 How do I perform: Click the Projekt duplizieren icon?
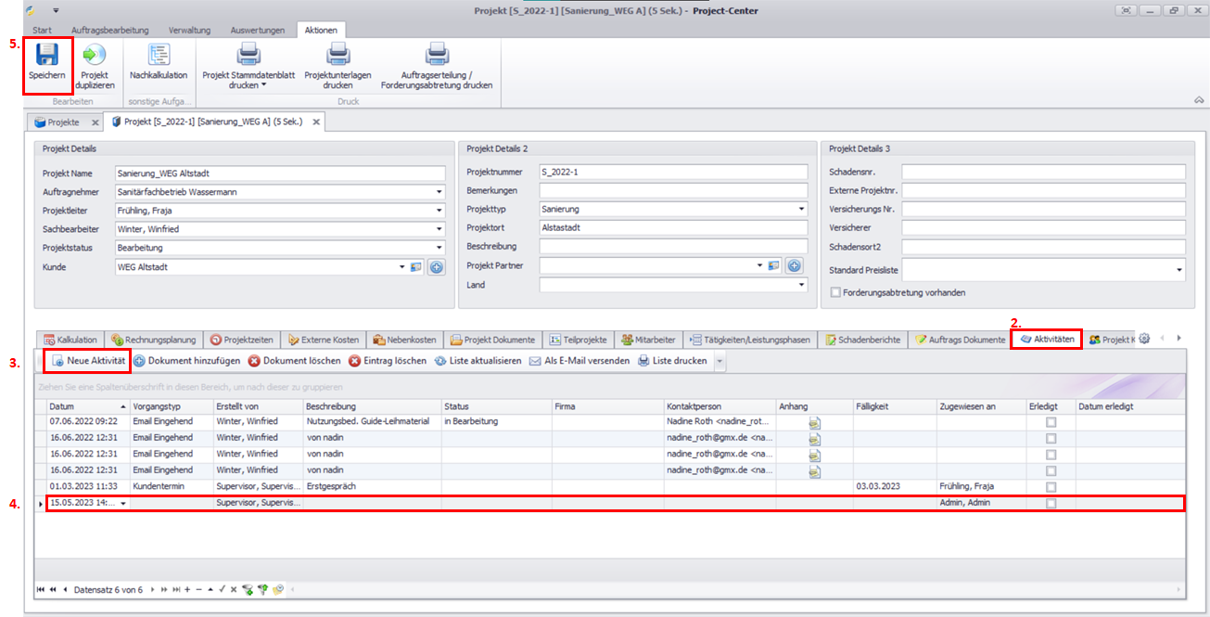click(95, 55)
